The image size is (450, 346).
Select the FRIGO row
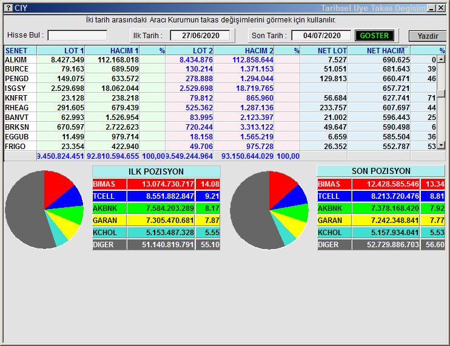(x=220, y=147)
